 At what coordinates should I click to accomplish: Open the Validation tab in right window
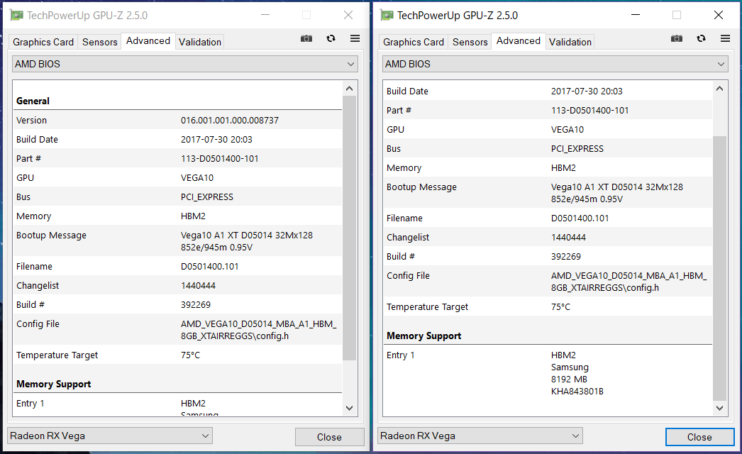tap(570, 42)
